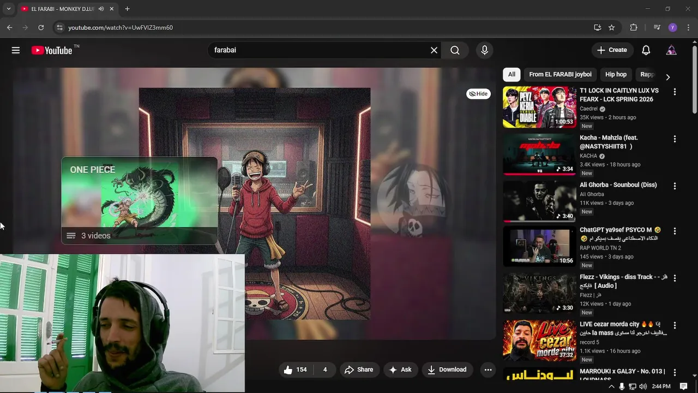This screenshot has width=698, height=393.
Task: Open more actions ellipsis beside Download
Action: 488,370
